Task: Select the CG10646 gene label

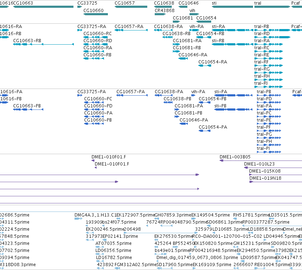Action: [x=188, y=3]
